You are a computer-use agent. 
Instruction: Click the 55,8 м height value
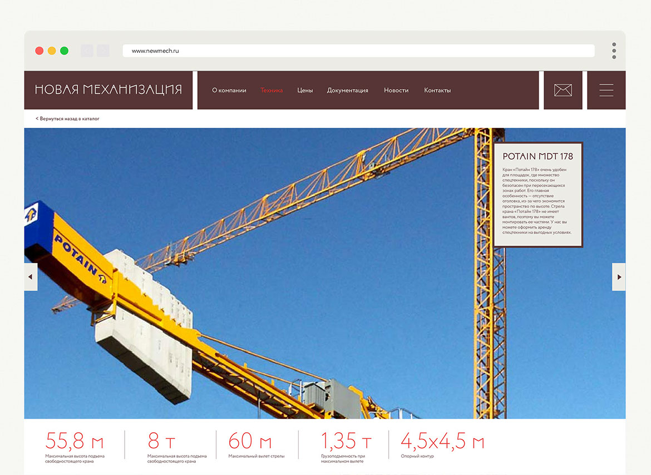[75, 441]
